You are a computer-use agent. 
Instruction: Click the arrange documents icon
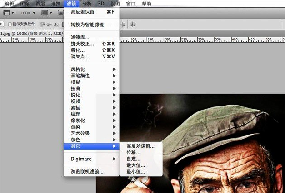pyautogui.click(x=45, y=13)
